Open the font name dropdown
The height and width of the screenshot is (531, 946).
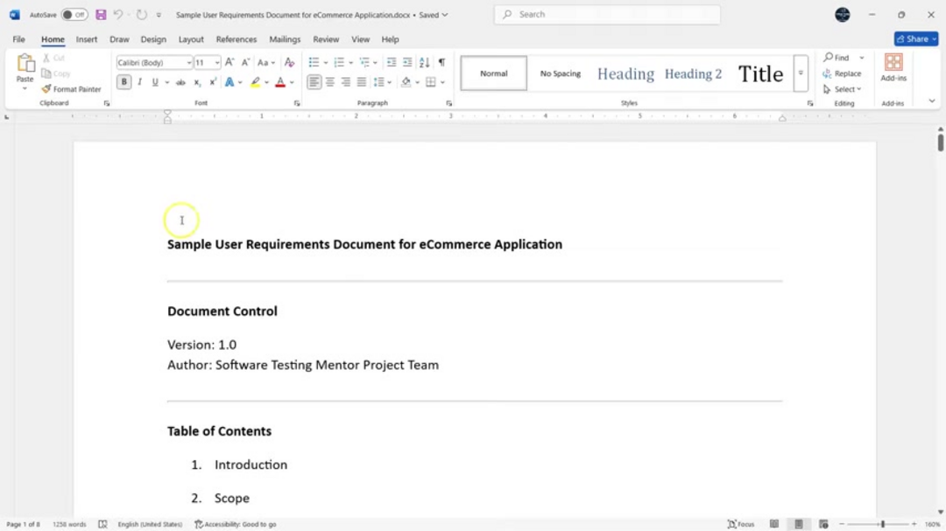[x=153, y=63]
